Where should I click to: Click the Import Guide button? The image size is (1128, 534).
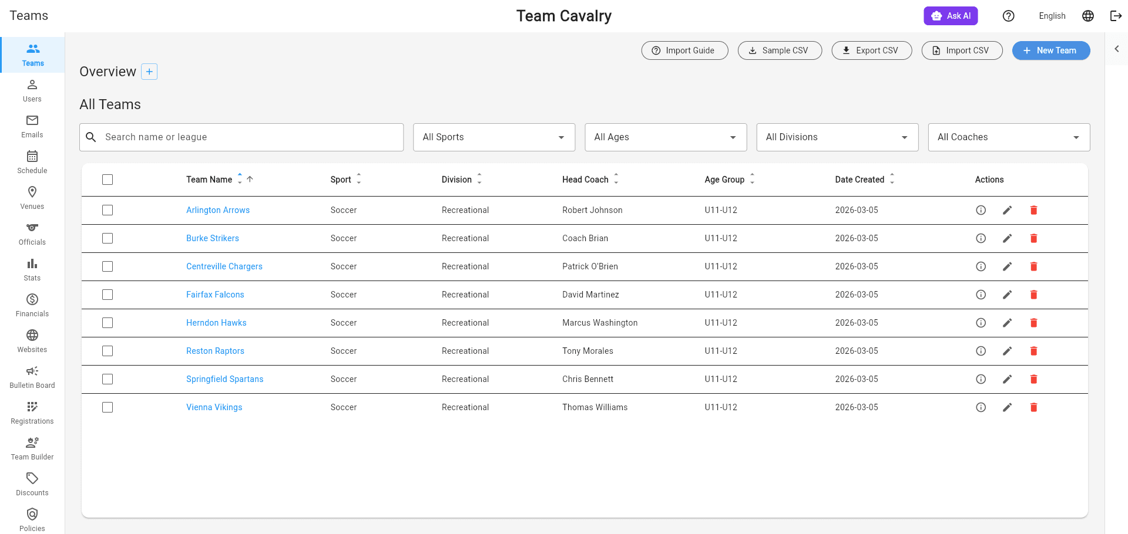[685, 50]
